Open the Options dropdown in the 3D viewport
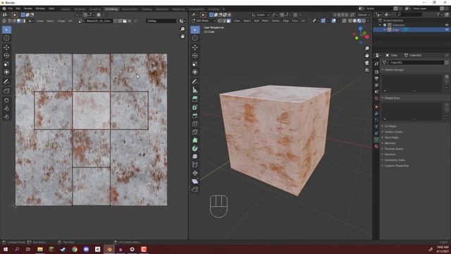This screenshot has width=451, height=254. click(x=364, y=15)
